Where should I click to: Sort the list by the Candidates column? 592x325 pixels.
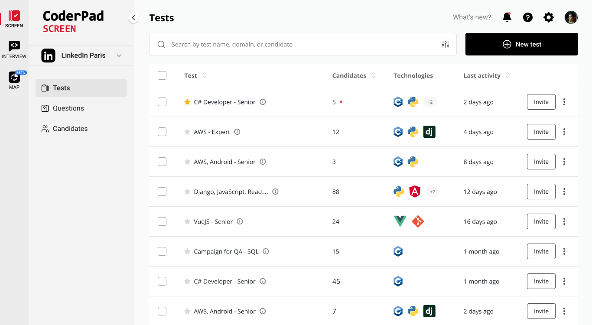pyautogui.click(x=373, y=75)
